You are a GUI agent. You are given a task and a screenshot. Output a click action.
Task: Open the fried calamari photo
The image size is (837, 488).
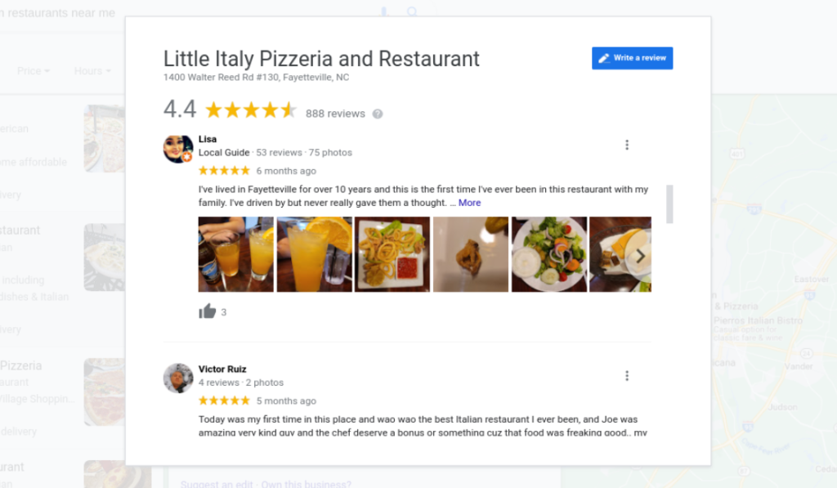[392, 254]
